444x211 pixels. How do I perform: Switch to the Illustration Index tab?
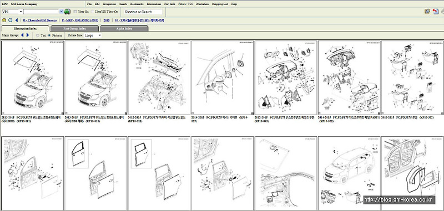point(25,29)
